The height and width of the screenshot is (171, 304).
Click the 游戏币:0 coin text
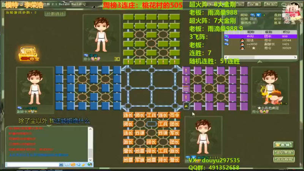[248, 23]
